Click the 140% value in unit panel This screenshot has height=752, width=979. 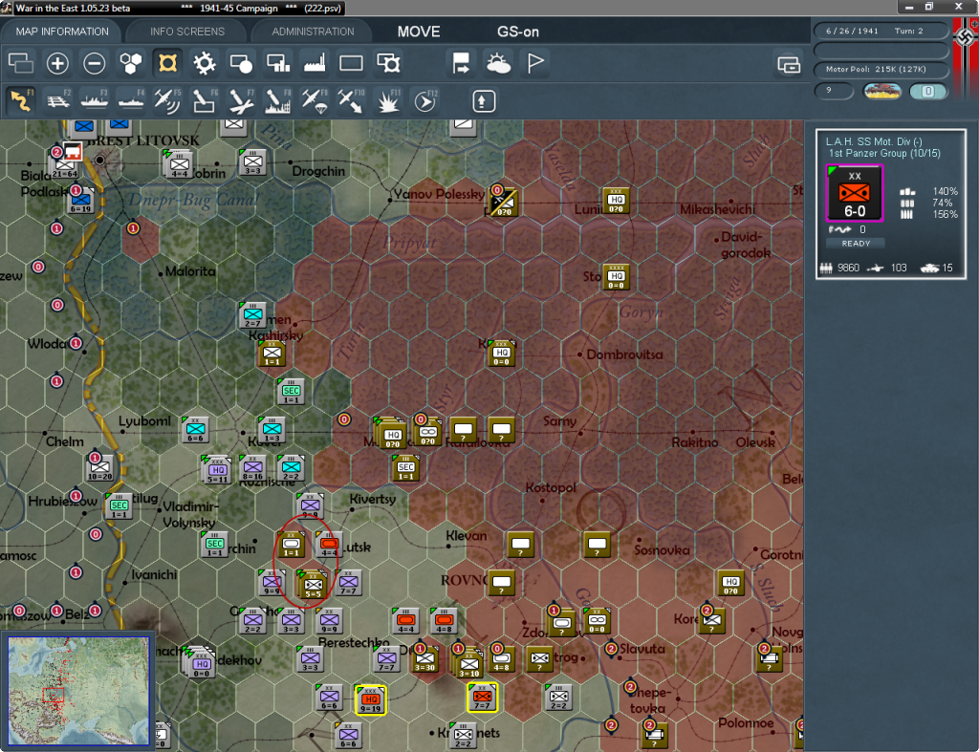click(944, 192)
